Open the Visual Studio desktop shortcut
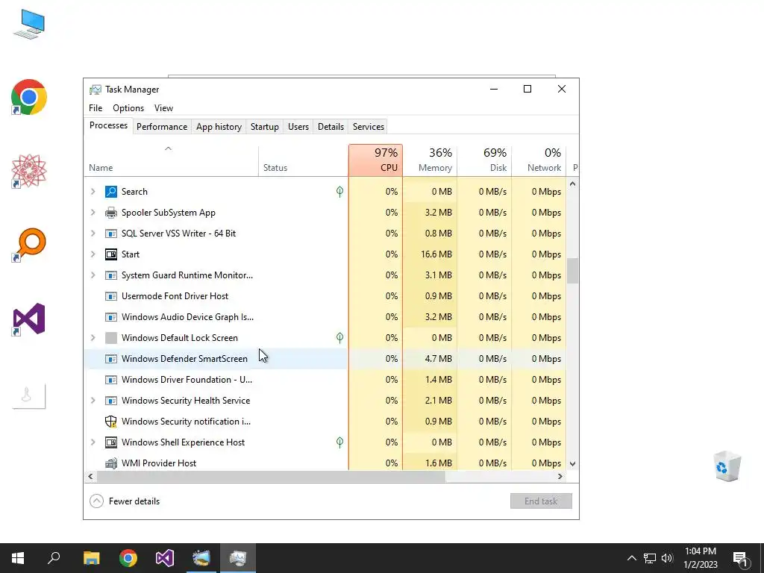 29,319
